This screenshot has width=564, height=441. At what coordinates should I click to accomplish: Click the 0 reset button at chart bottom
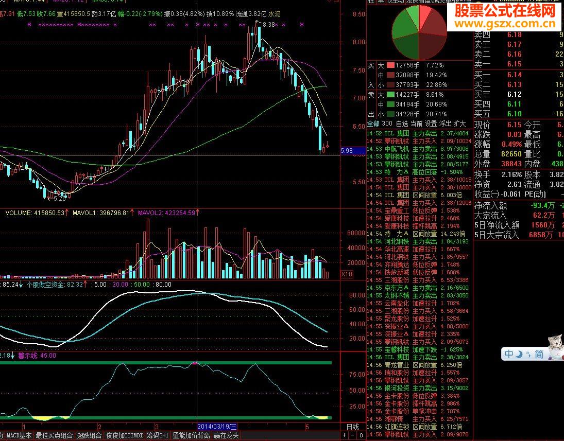361,435
